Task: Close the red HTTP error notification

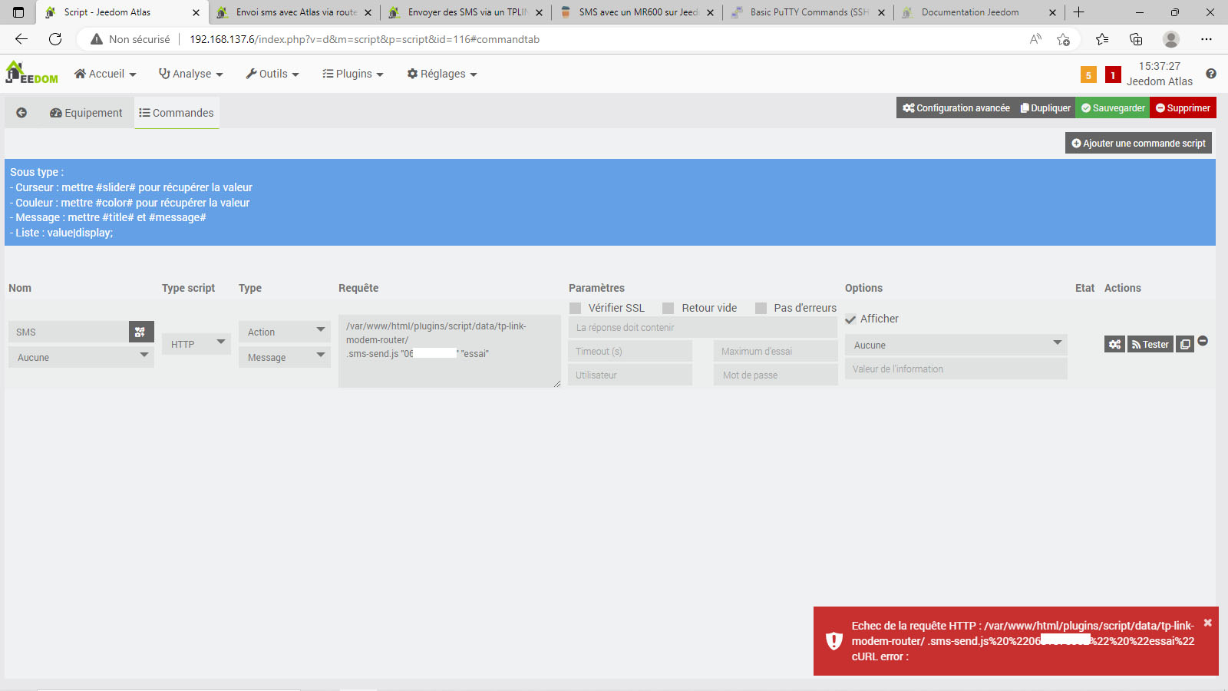Action: 1207,623
